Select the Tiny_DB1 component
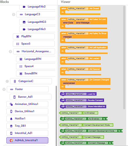The width and height of the screenshot is (128, 146). coord(27,126)
